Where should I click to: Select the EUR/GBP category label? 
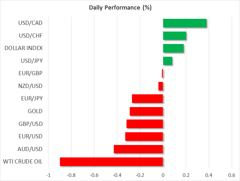pos(31,73)
